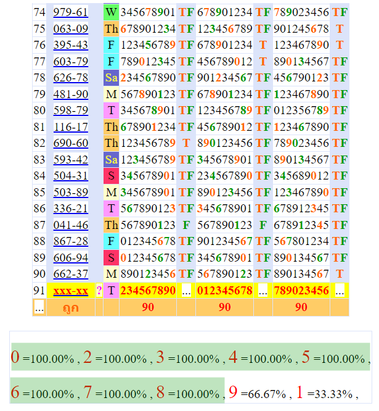The width and height of the screenshot is (379, 411).
Task: Click the ถูก label in the summary row
Action: [71, 308]
